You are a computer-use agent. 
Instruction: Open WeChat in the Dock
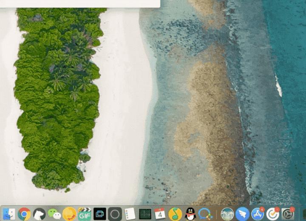[x=54, y=214]
